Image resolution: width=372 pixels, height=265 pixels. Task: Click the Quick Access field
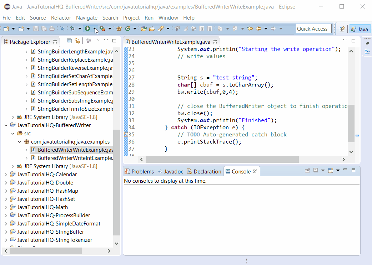click(x=313, y=28)
